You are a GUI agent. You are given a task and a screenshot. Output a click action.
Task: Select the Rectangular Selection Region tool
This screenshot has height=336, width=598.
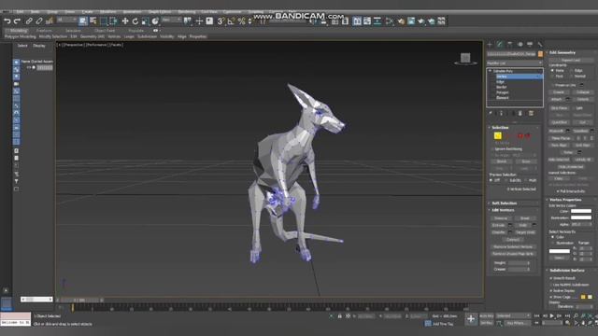(104, 21)
